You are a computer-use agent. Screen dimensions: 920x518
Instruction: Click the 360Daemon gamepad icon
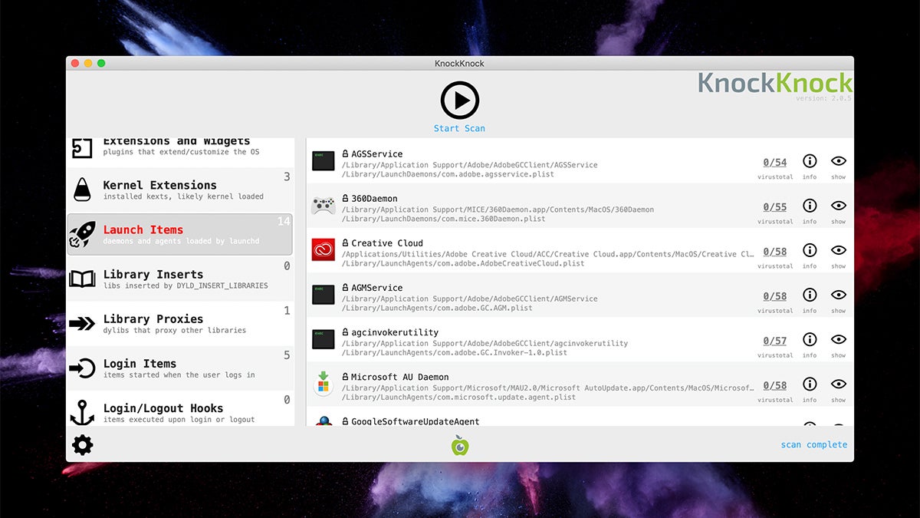pos(323,205)
